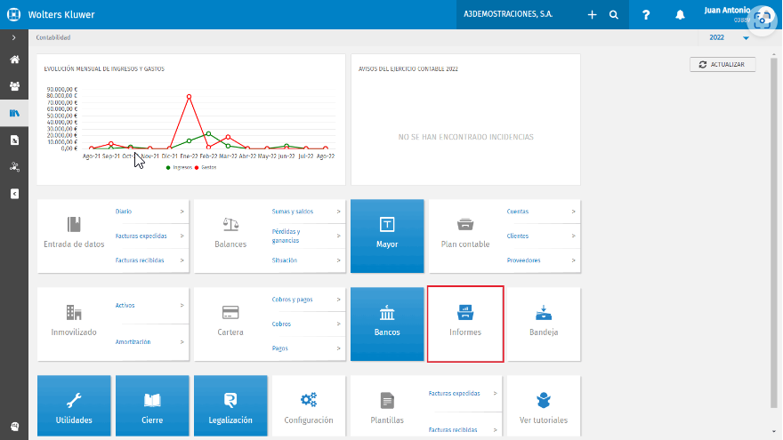This screenshot has width=783, height=440.
Task: Open the Utilidades wrench tile
Action: (74, 406)
